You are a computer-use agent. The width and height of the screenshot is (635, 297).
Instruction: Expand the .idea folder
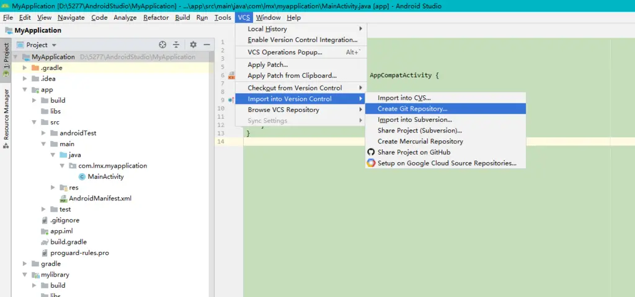(x=25, y=79)
